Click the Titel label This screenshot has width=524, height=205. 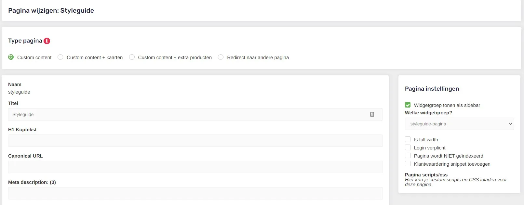point(13,103)
